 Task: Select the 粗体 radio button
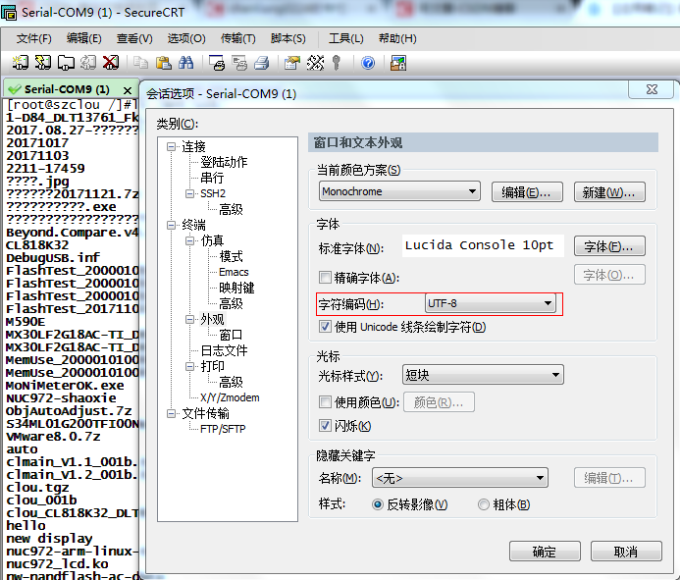[483, 504]
